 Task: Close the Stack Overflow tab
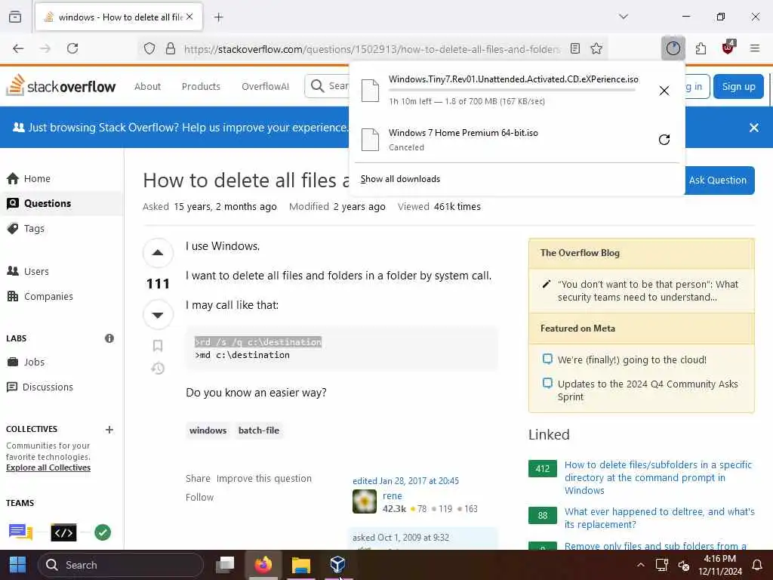[x=189, y=17]
